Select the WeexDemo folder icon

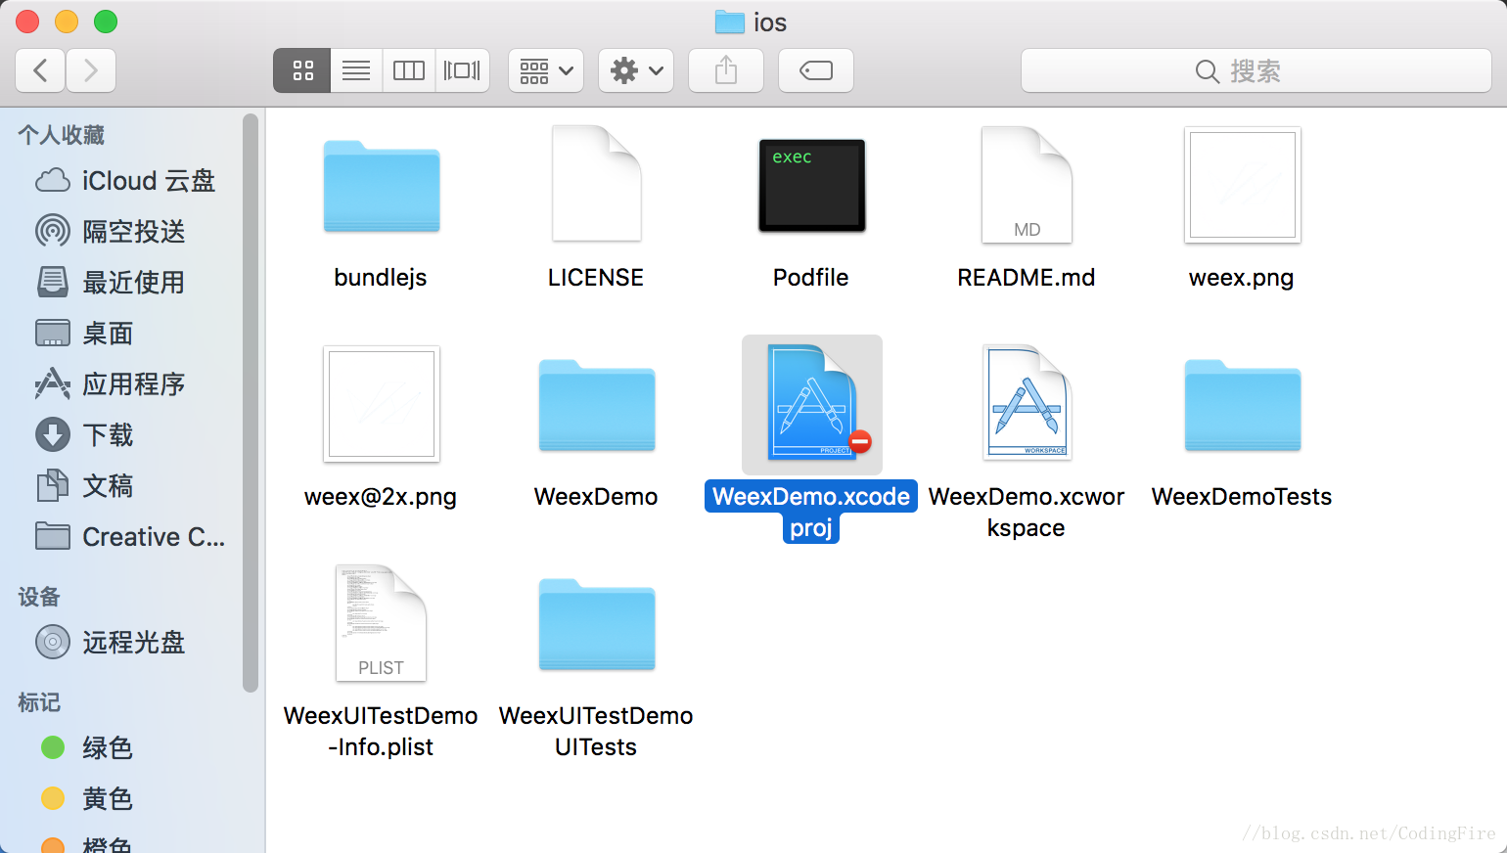(597, 405)
